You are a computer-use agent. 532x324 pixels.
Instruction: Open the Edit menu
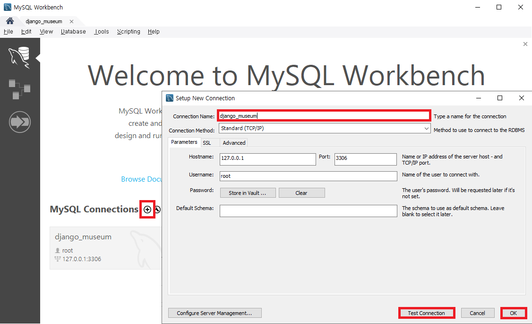tap(26, 32)
